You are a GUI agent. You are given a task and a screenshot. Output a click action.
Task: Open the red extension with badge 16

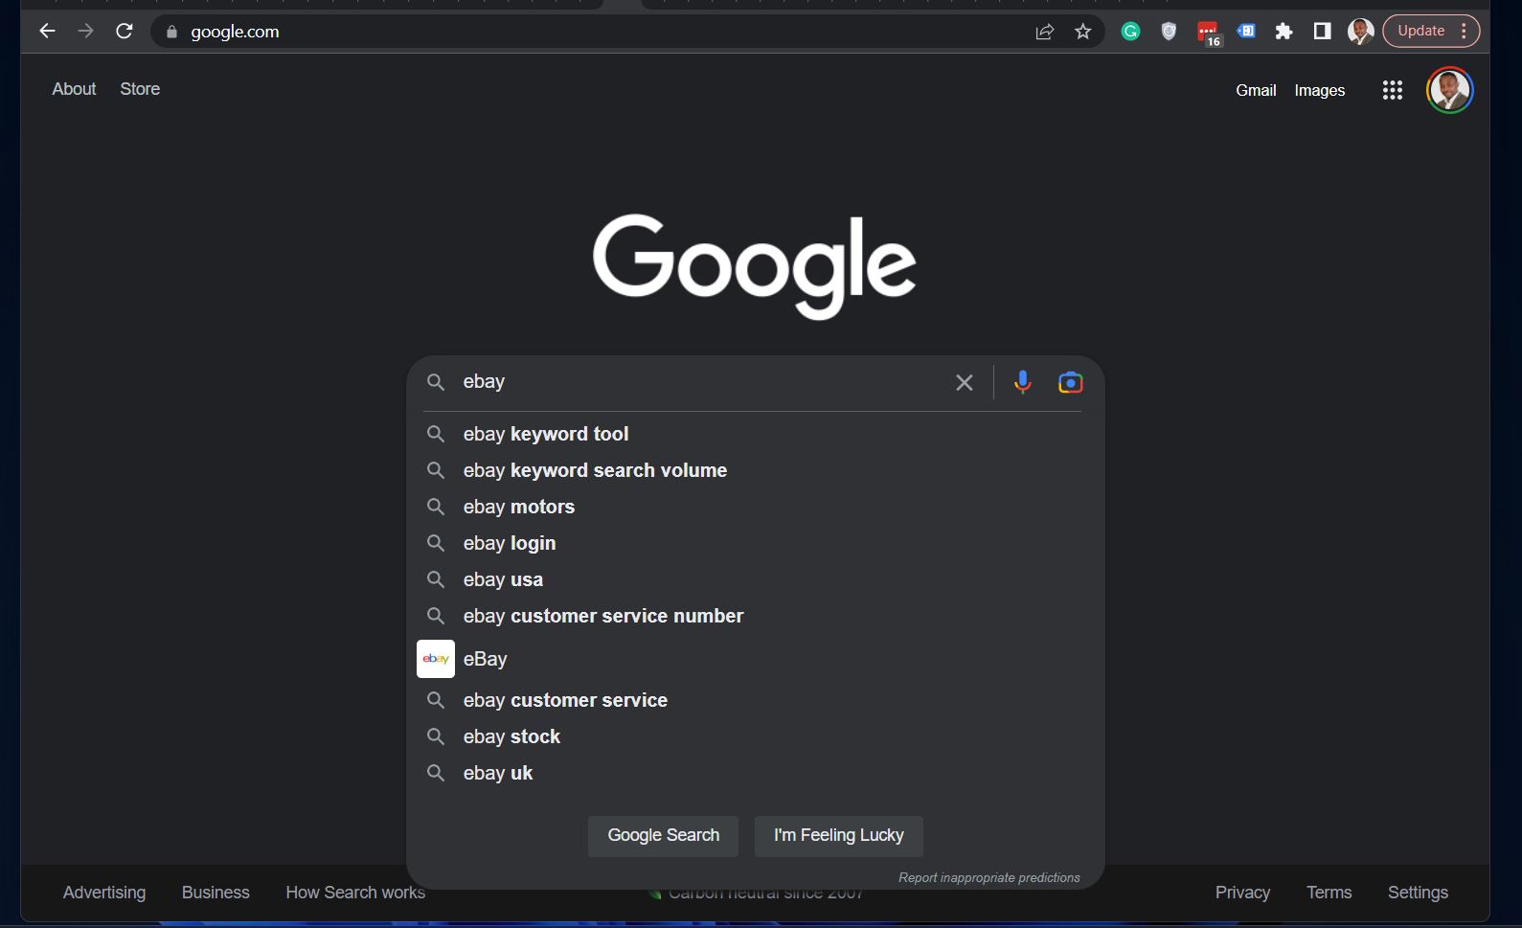click(x=1208, y=33)
